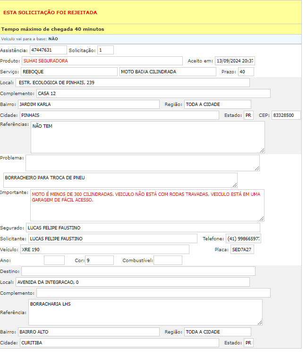
Task: Select the MOTO BAIXA CILINDRADA field
Action: (168, 72)
